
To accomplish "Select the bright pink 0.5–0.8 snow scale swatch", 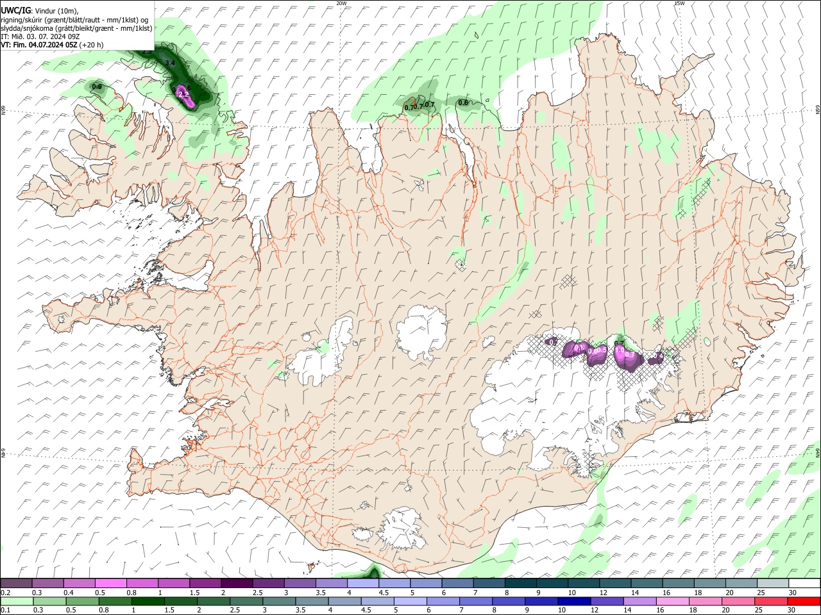I will pyautogui.click(x=110, y=584).
